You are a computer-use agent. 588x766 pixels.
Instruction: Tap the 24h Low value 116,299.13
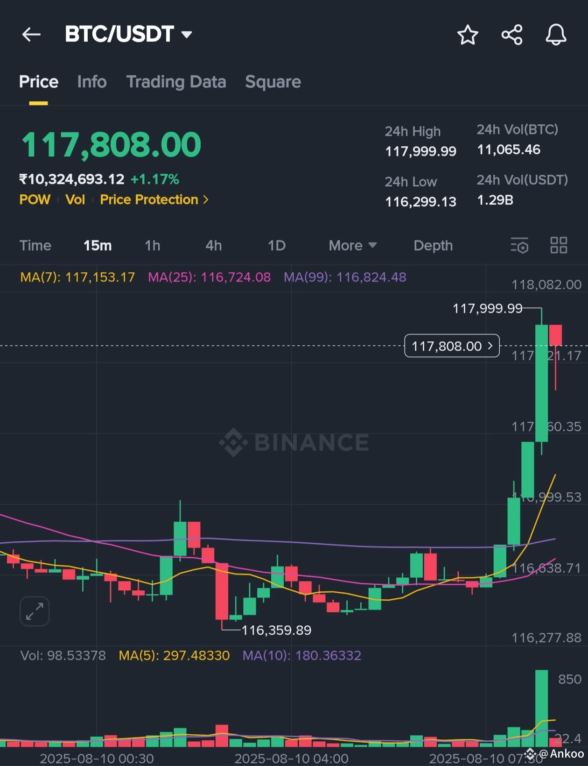[x=420, y=202]
